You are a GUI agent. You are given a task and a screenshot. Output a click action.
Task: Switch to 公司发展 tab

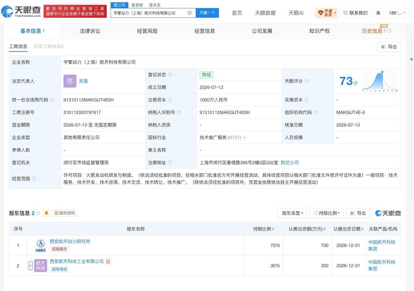point(262,31)
